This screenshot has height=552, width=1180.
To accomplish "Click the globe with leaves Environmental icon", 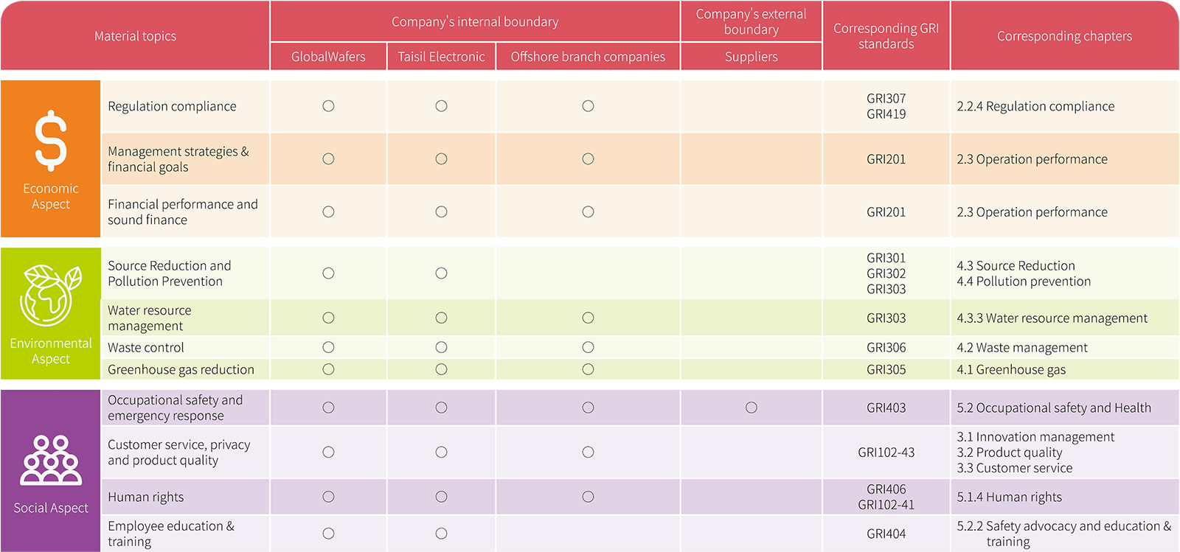I will 51,294.
